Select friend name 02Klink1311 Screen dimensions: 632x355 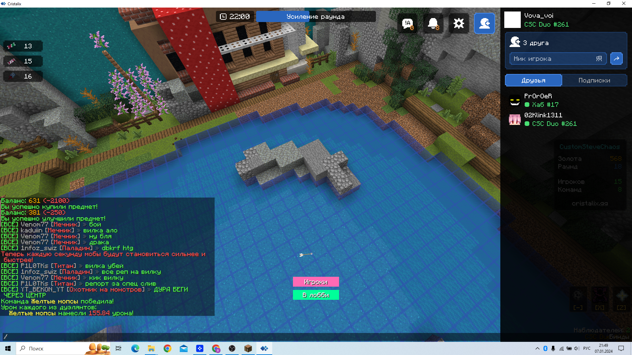point(543,115)
